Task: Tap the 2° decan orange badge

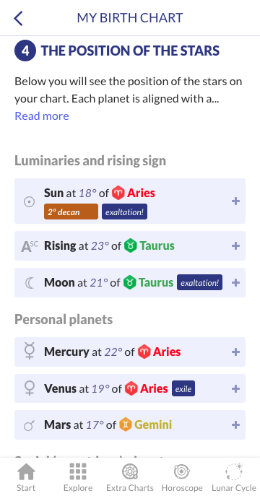Action: point(71,212)
